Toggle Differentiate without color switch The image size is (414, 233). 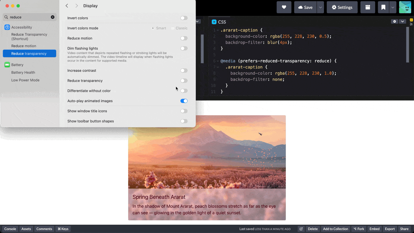[x=184, y=91]
